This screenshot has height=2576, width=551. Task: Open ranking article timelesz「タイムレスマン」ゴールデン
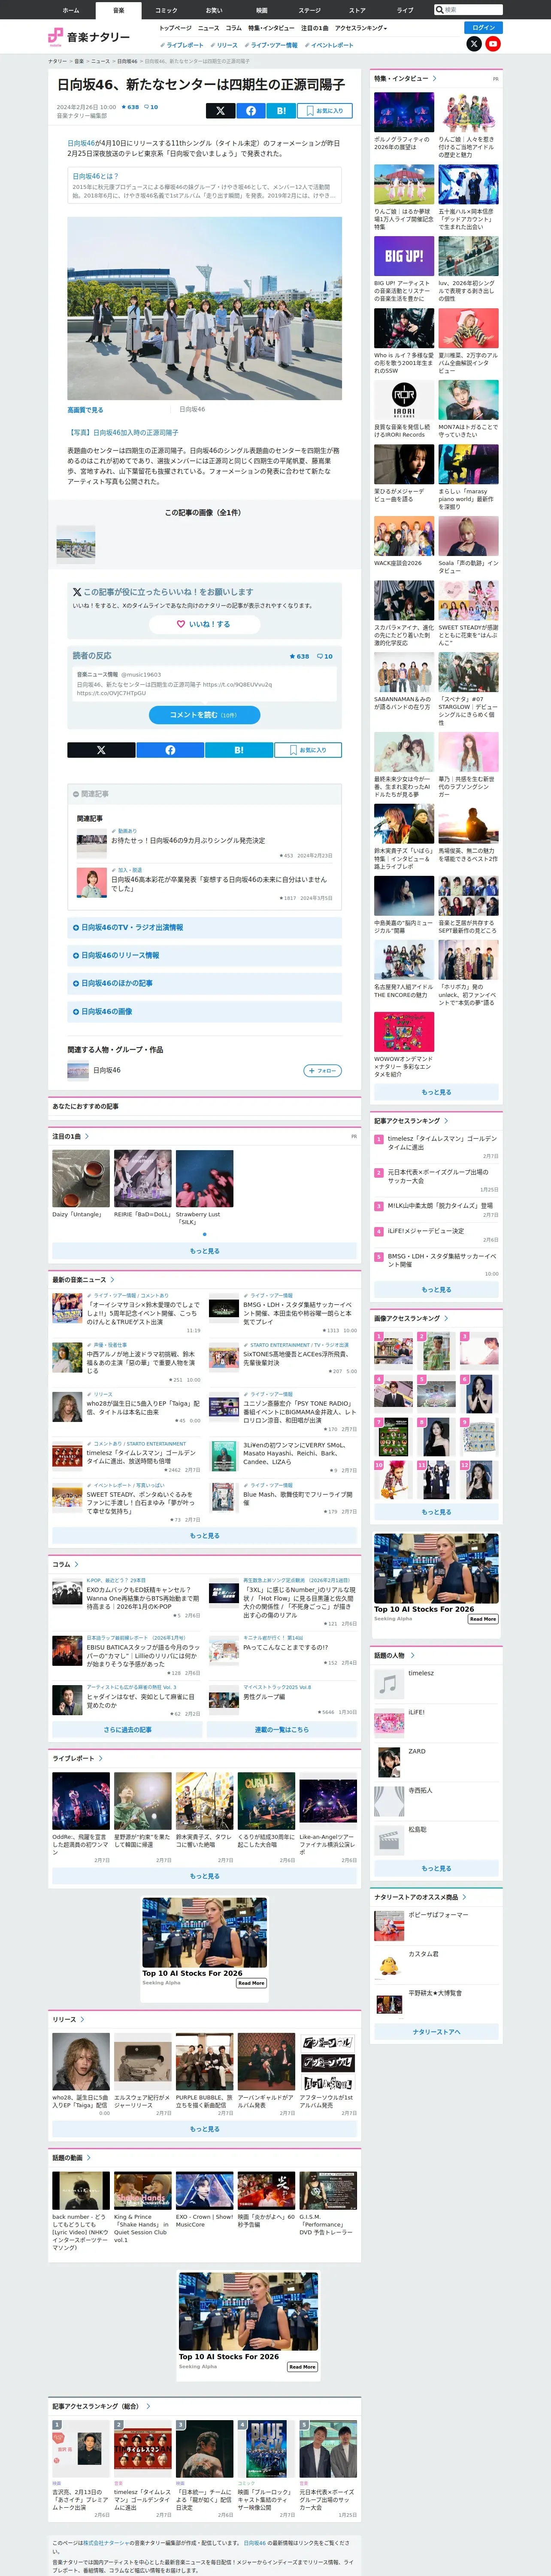442,1143
